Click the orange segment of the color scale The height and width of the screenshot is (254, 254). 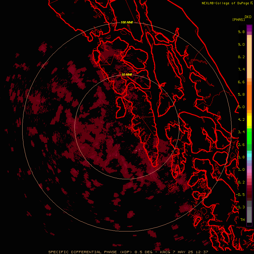[x=249, y=97]
